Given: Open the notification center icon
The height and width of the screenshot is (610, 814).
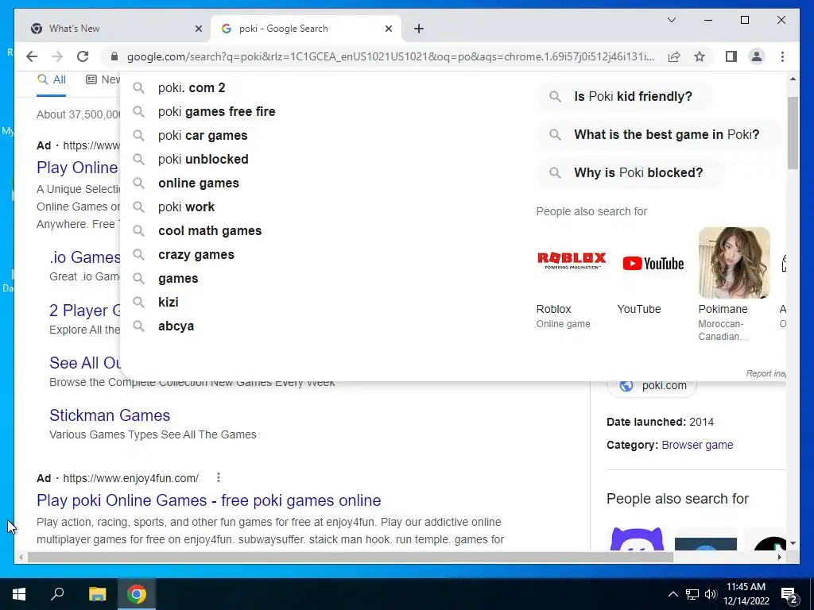Looking at the screenshot, I should pos(789,594).
